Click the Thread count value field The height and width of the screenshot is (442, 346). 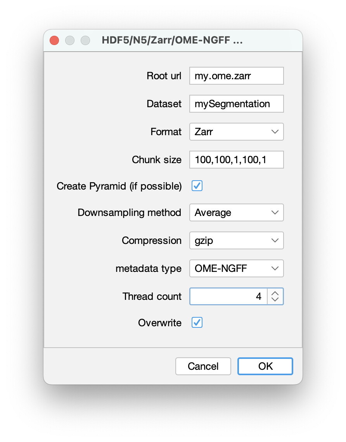click(x=229, y=296)
